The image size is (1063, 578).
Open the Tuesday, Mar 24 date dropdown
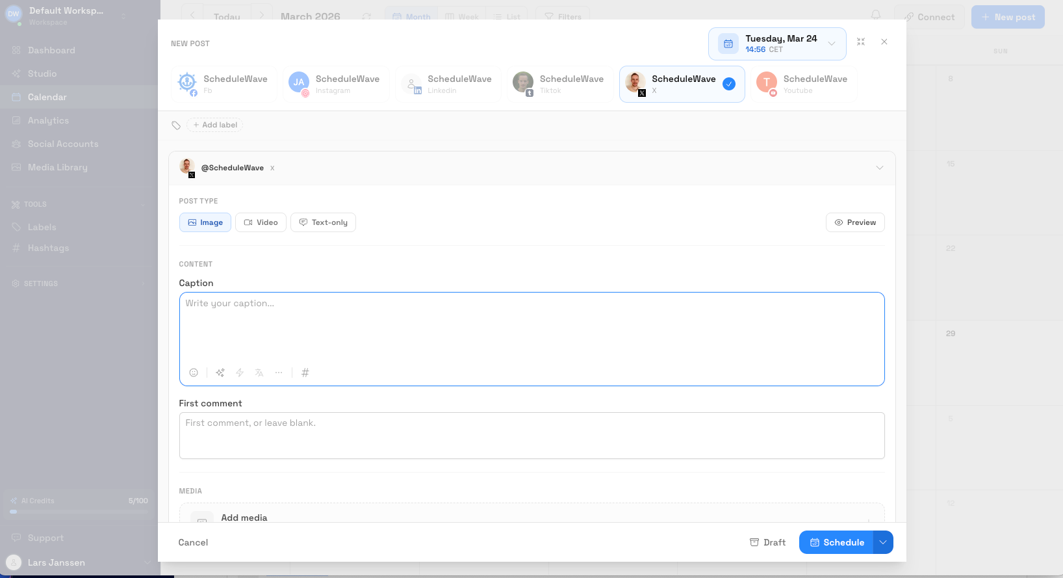777,44
